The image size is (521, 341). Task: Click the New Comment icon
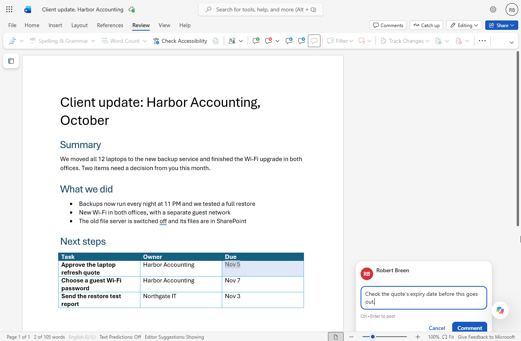[256, 41]
